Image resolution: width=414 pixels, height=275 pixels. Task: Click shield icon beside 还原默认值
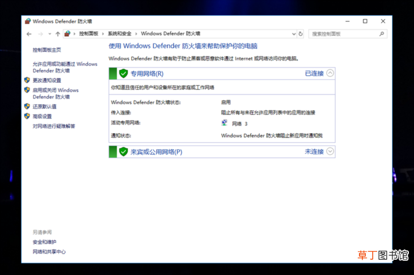(27, 106)
